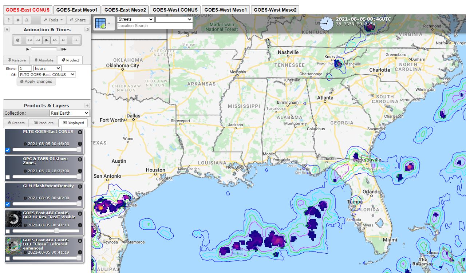
Task: Adjust GLM FlashExtentDensity opacity slider
Action: pyautogui.click(x=47, y=204)
